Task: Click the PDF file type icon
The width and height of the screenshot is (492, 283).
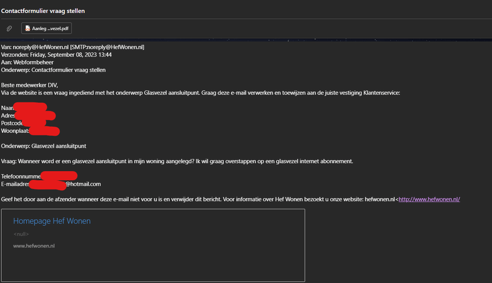Action: (27, 28)
